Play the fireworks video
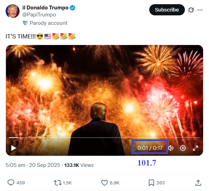Image resolution: width=209 pixels, height=191 pixels. pyautogui.click(x=14, y=148)
